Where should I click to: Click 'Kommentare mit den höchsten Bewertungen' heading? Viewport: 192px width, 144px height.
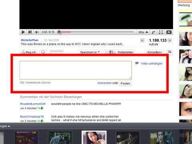tap(51, 97)
